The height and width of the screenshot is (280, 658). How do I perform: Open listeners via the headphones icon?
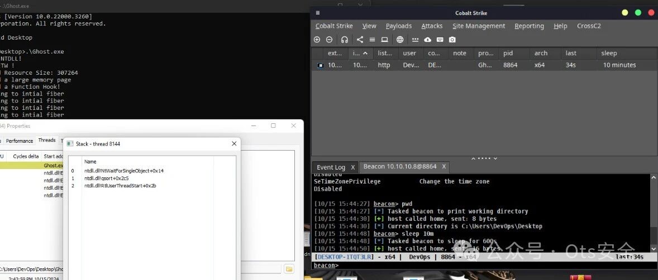point(345,40)
